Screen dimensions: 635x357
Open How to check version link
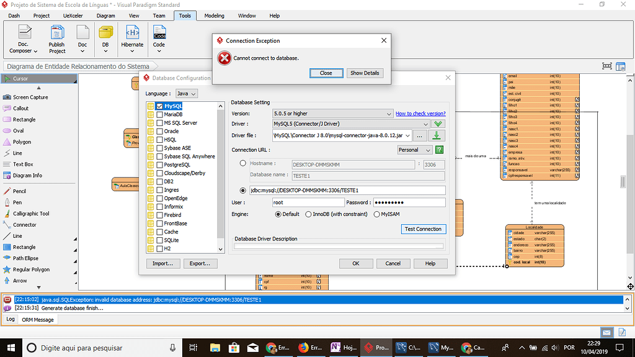pyautogui.click(x=420, y=114)
